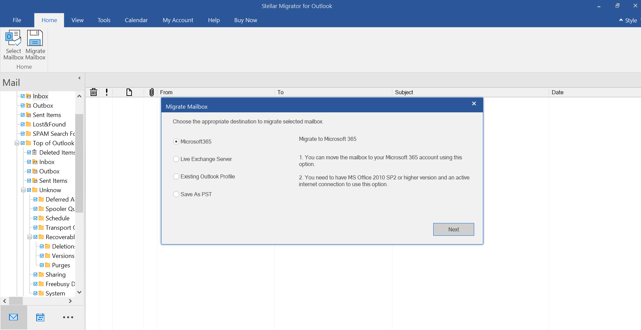Click the importance exclamation column icon

[x=107, y=92]
